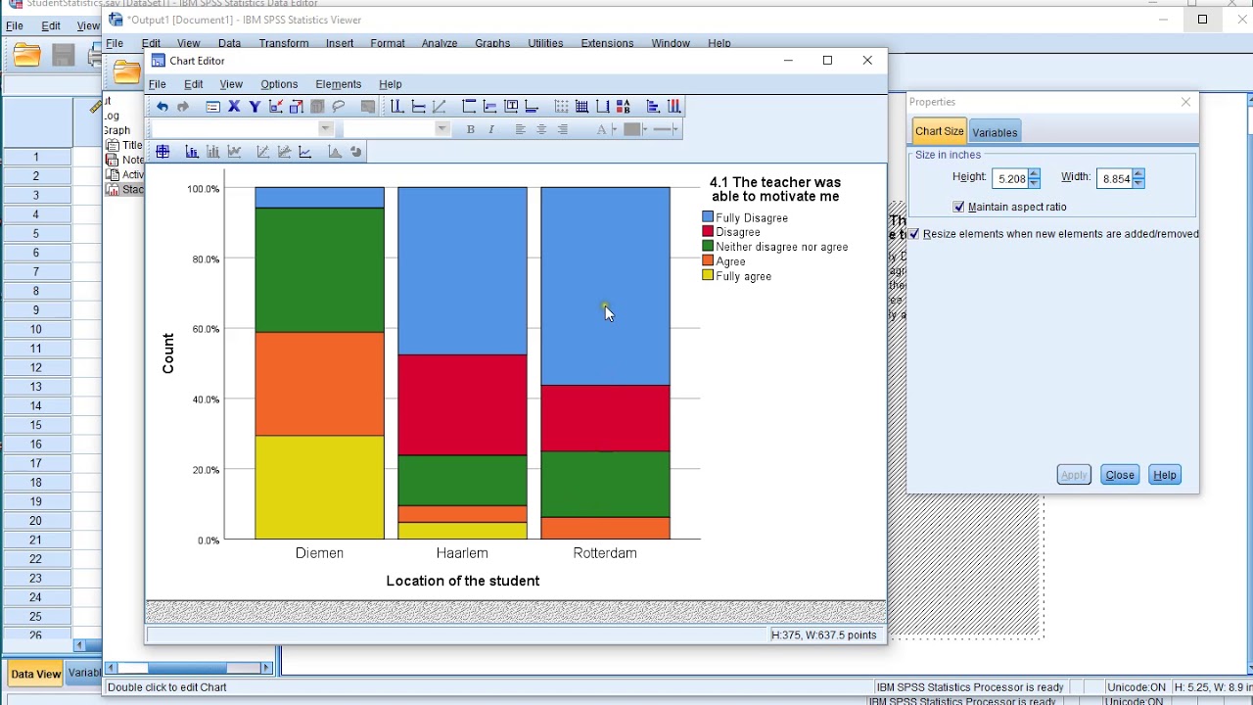Click Help button in Properties panel
Viewport: 1253px width, 705px height.
tap(1165, 475)
